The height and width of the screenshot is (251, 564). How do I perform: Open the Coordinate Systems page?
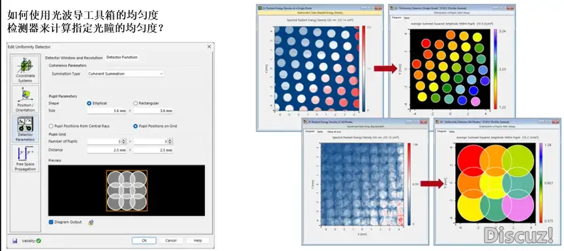(25, 69)
